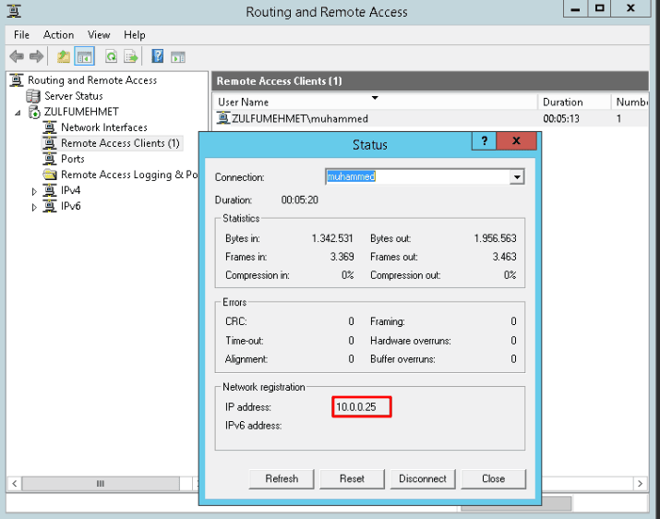The image size is (660, 519).
Task: Open the File menu
Action: [21, 35]
